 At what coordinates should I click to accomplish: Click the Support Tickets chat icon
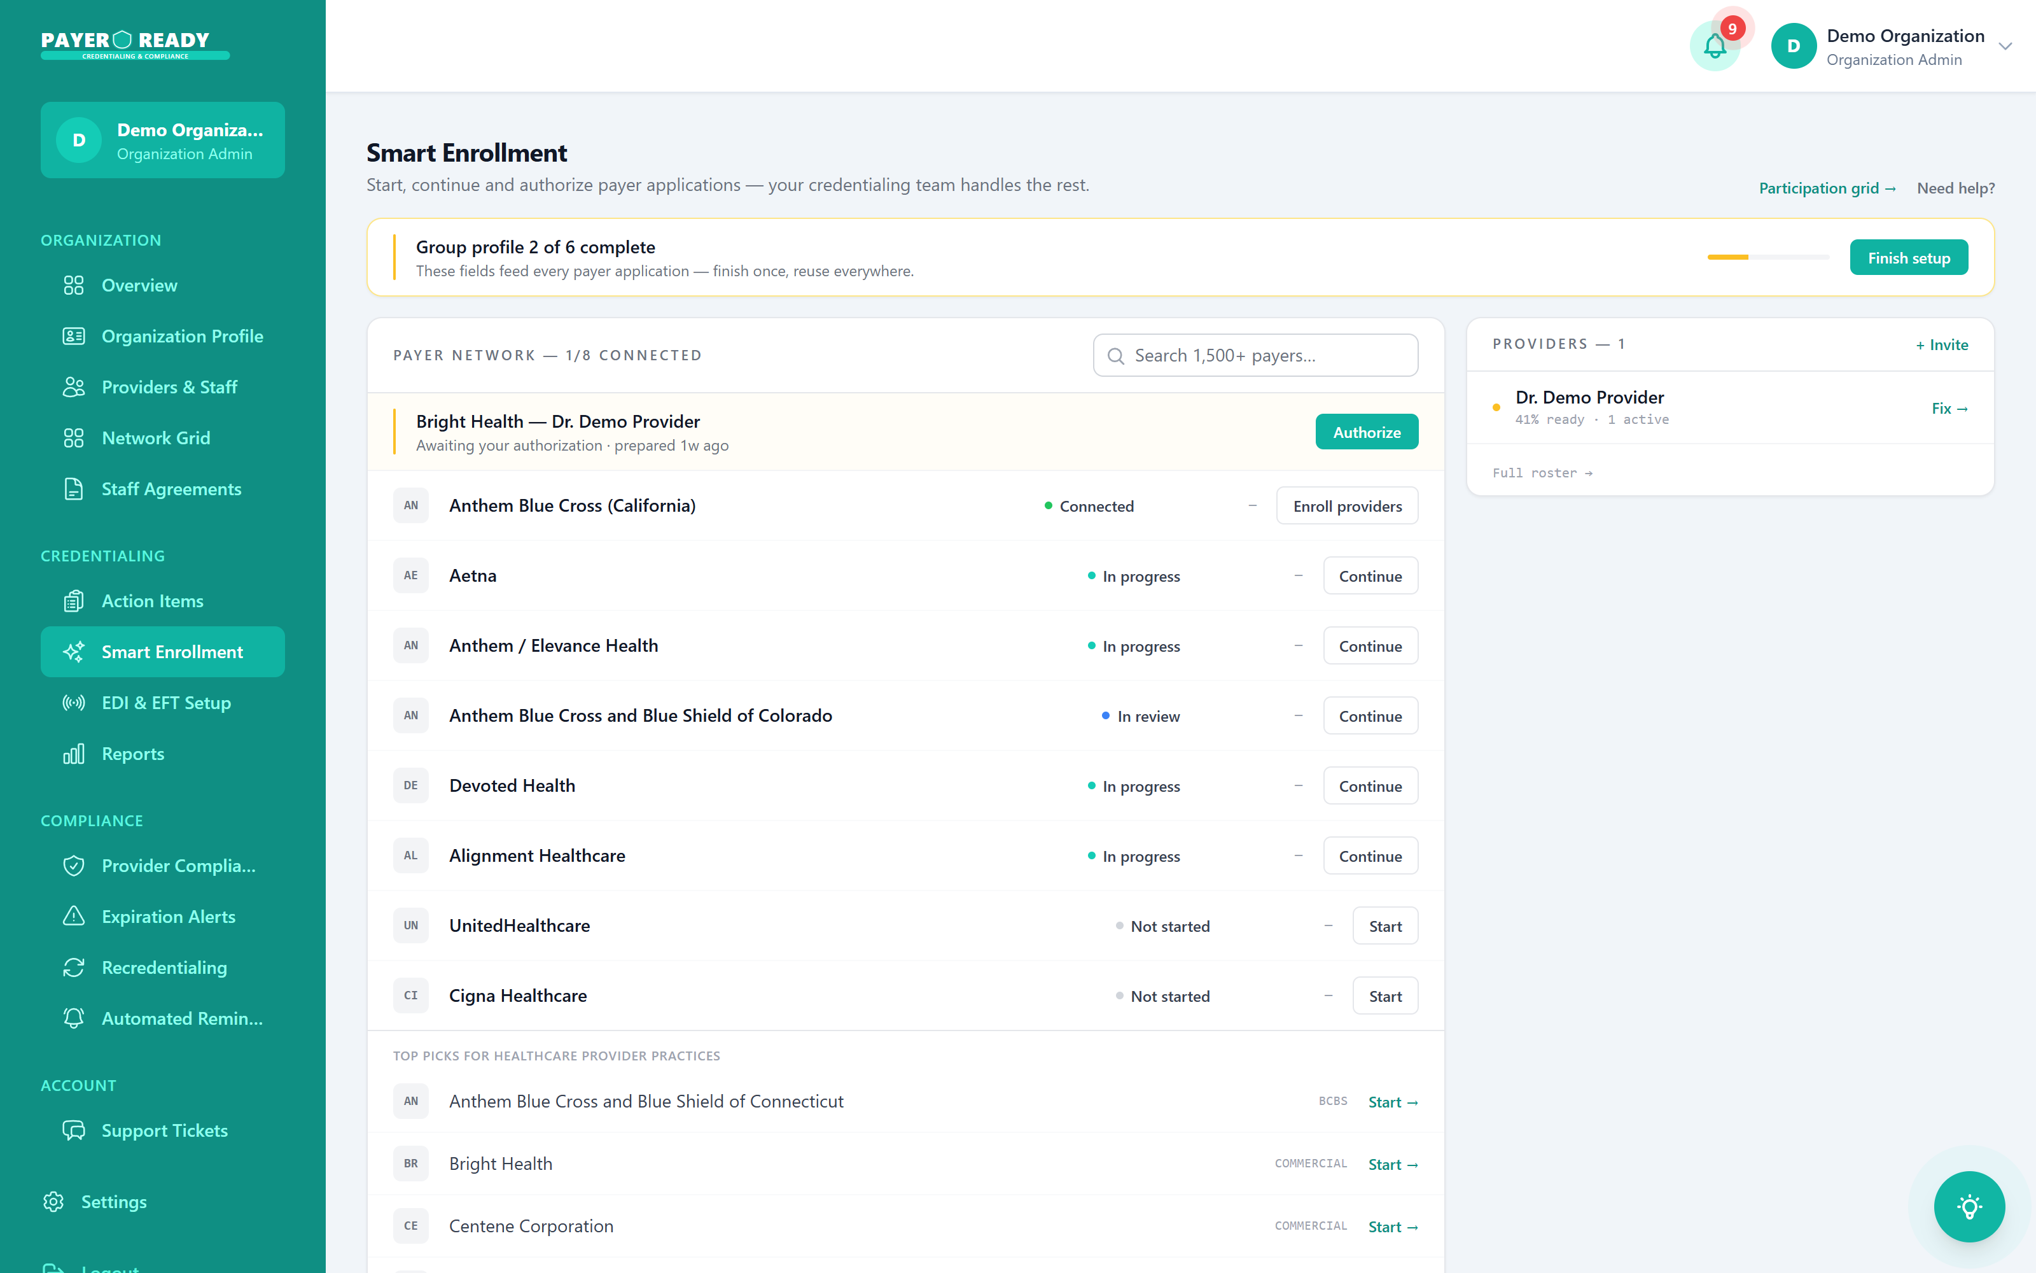click(x=74, y=1130)
